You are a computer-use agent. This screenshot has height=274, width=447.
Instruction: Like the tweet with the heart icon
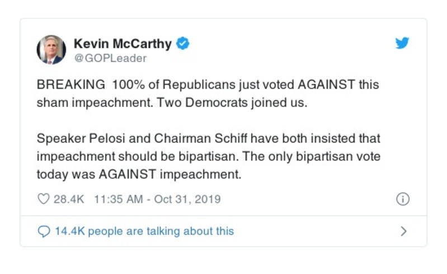click(x=43, y=199)
